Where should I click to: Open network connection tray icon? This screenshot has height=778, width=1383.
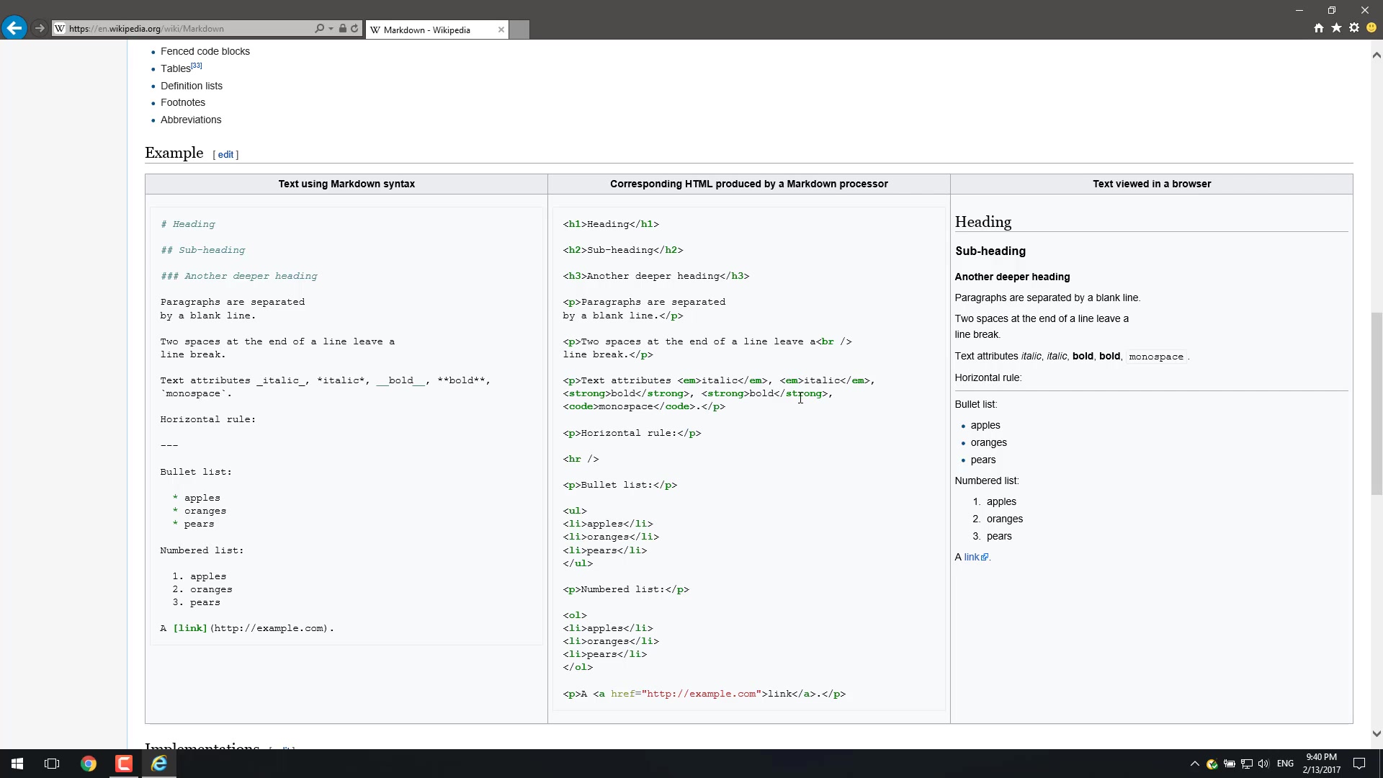click(x=1247, y=764)
